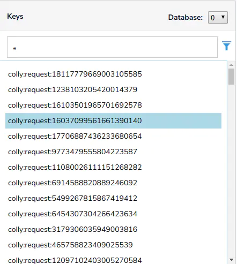This screenshot has height=264, width=237.
Task: Select key colly:request:3179306035949003816
Action: click(113, 229)
